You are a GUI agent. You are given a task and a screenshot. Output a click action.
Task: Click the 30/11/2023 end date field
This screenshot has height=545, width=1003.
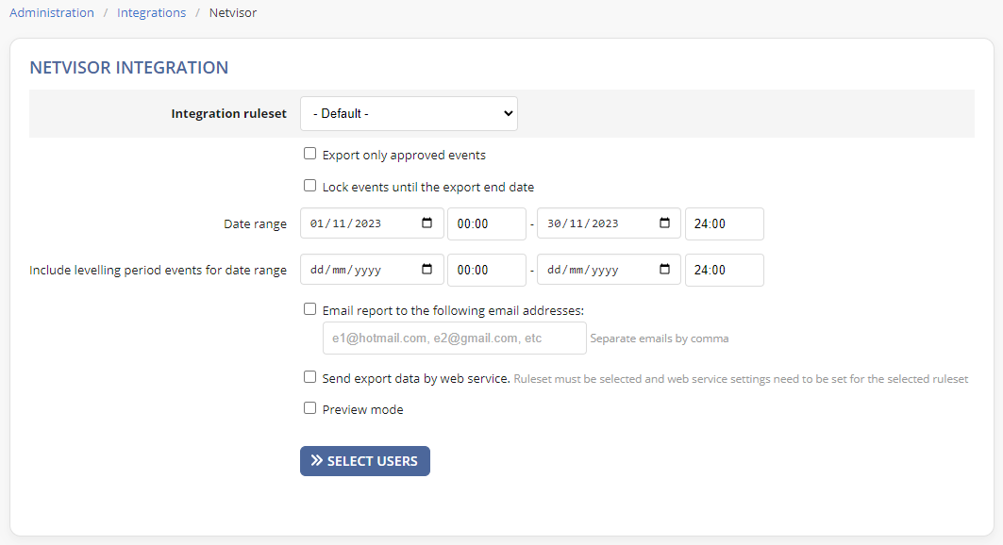[x=609, y=223]
